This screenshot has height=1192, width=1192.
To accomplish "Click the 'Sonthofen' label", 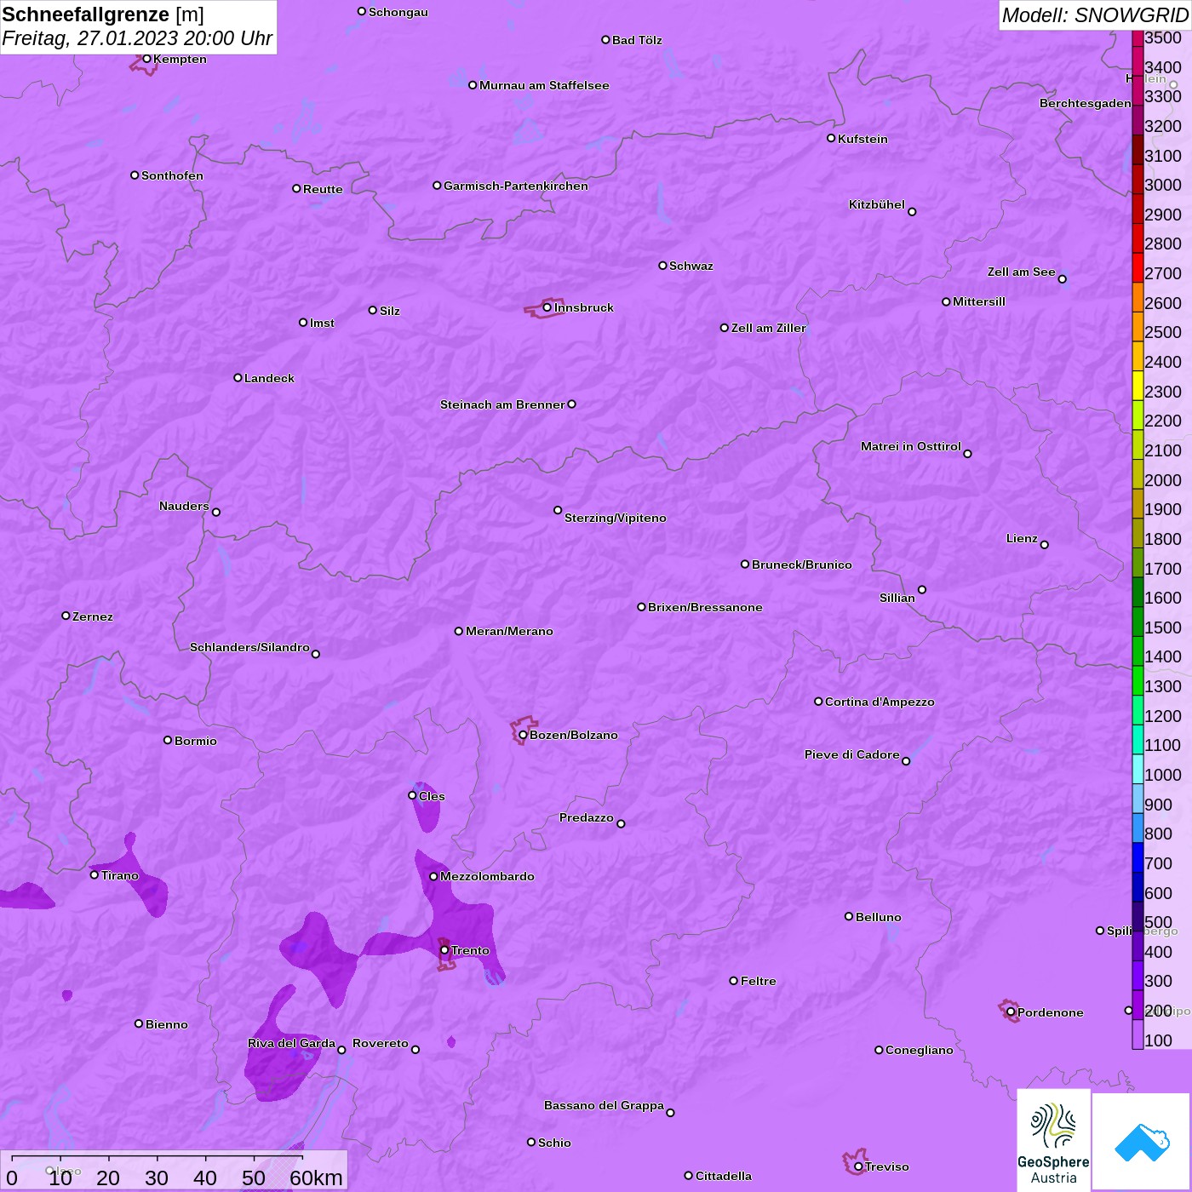I will click(172, 175).
